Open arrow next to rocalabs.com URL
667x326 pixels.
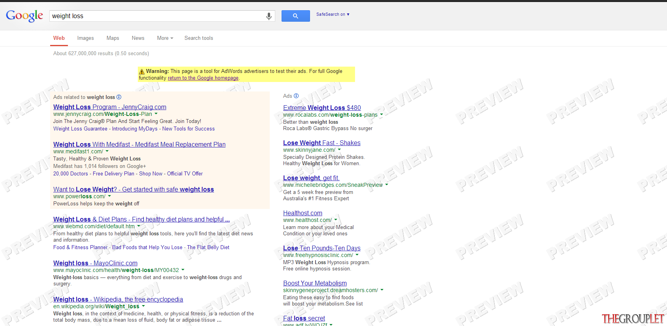click(x=381, y=114)
